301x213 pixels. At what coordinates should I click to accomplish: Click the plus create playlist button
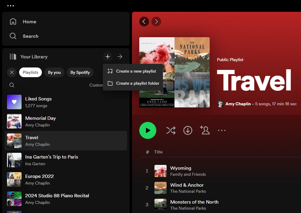[x=108, y=57]
